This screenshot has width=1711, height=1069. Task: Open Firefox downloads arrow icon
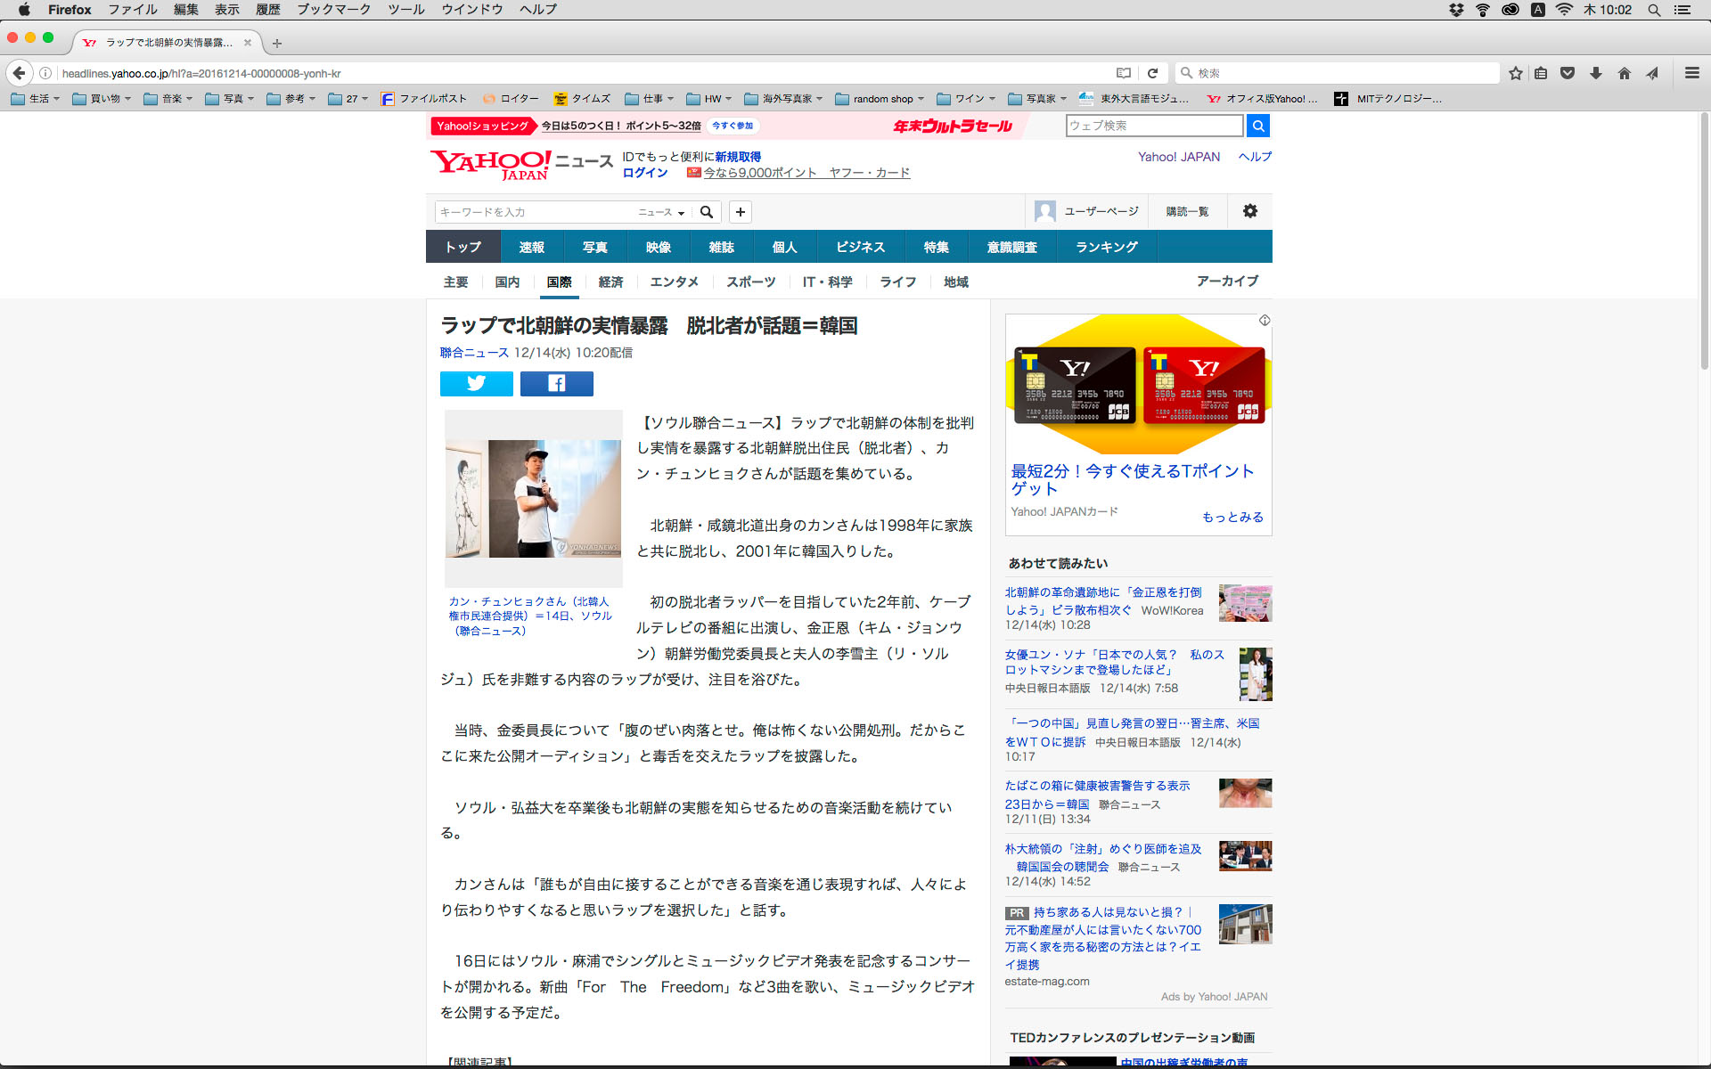[1596, 73]
